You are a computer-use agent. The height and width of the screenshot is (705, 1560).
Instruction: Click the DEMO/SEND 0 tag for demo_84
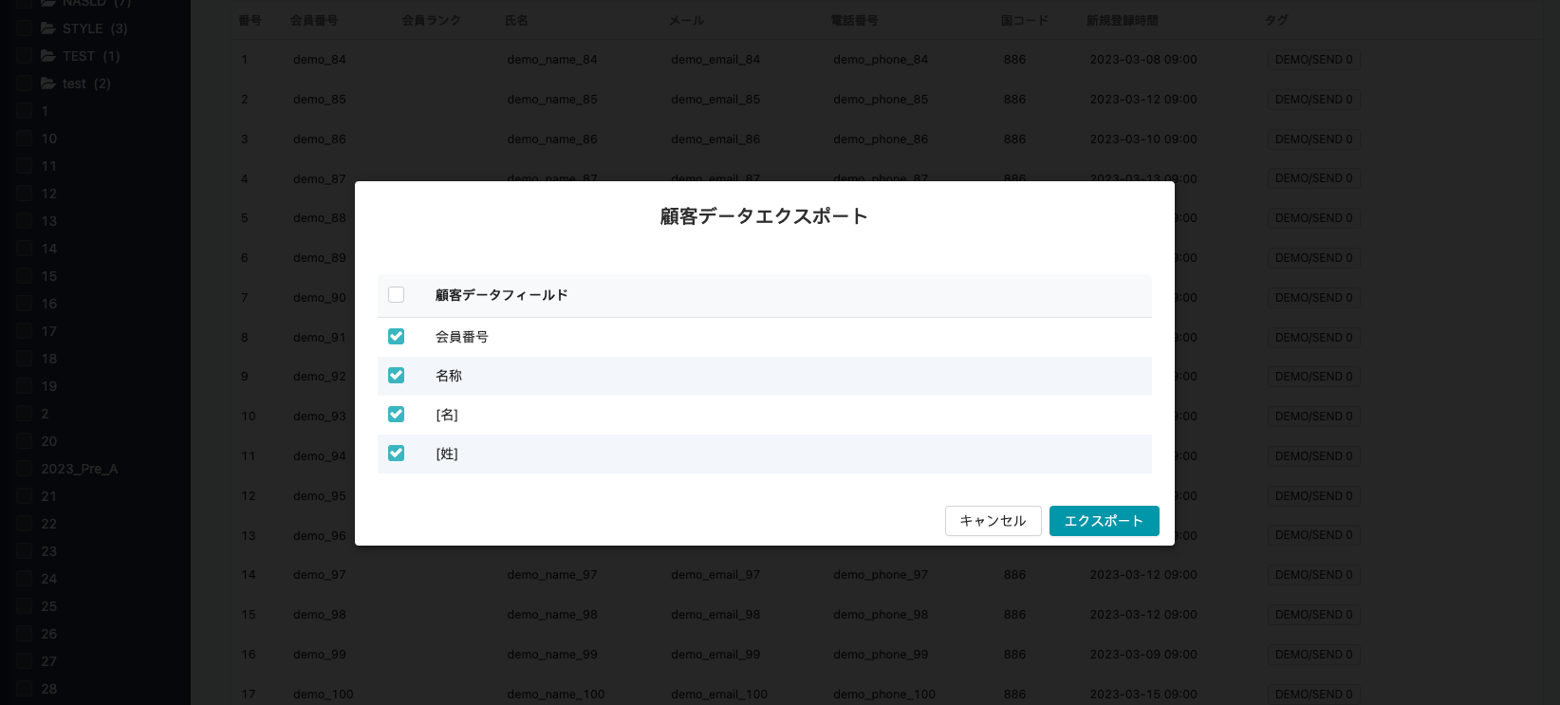tap(1313, 60)
